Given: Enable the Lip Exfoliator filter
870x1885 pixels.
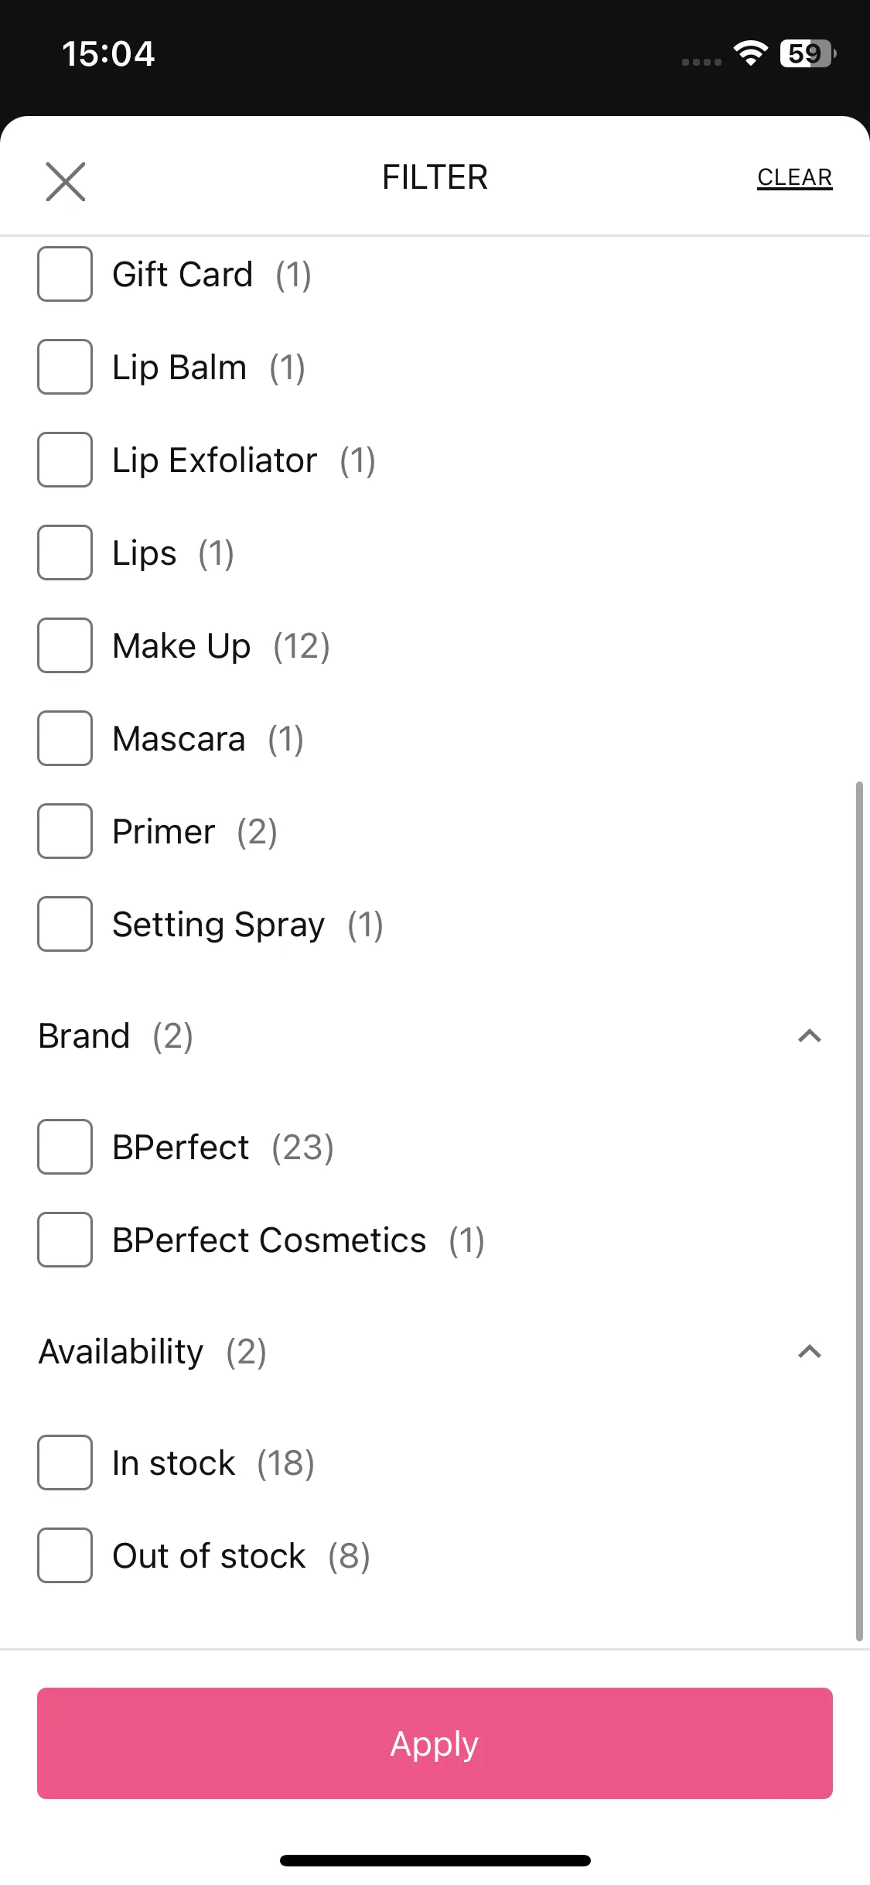Looking at the screenshot, I should click(65, 460).
